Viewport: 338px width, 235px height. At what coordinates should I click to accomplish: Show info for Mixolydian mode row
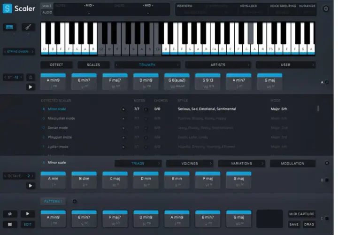point(146,119)
